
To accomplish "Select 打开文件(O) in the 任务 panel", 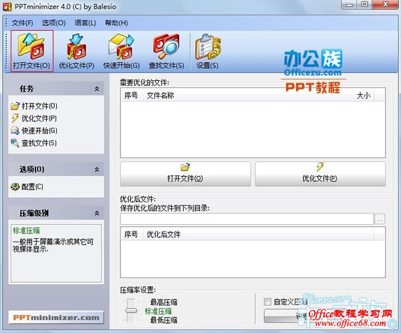I will click(x=34, y=106).
